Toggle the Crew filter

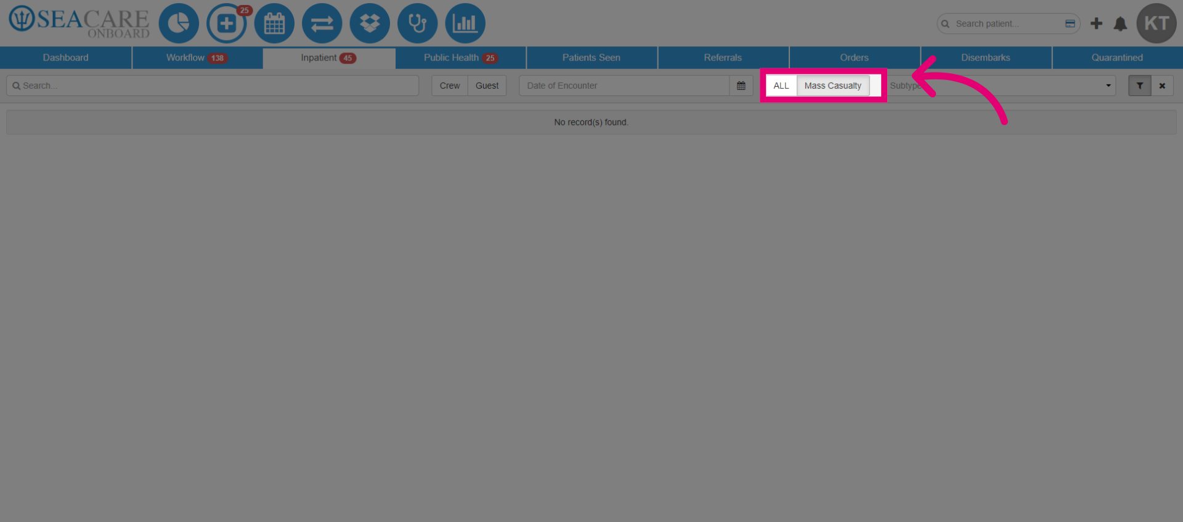click(450, 86)
